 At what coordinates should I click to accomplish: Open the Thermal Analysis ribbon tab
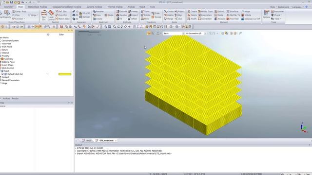click(x=115, y=7)
